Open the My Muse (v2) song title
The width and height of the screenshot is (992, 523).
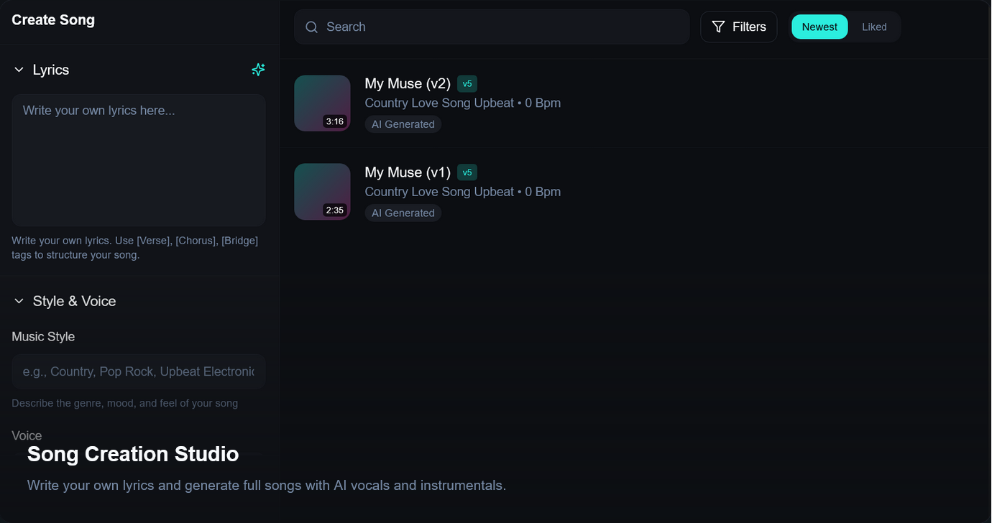click(x=408, y=84)
